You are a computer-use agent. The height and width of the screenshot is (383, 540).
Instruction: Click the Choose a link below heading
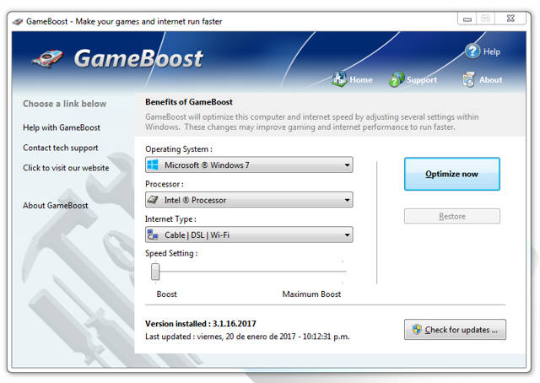pyautogui.click(x=64, y=104)
